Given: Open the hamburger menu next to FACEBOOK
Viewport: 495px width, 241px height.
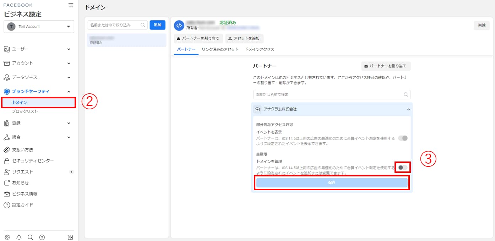Looking at the screenshot, I should pyautogui.click(x=71, y=5).
